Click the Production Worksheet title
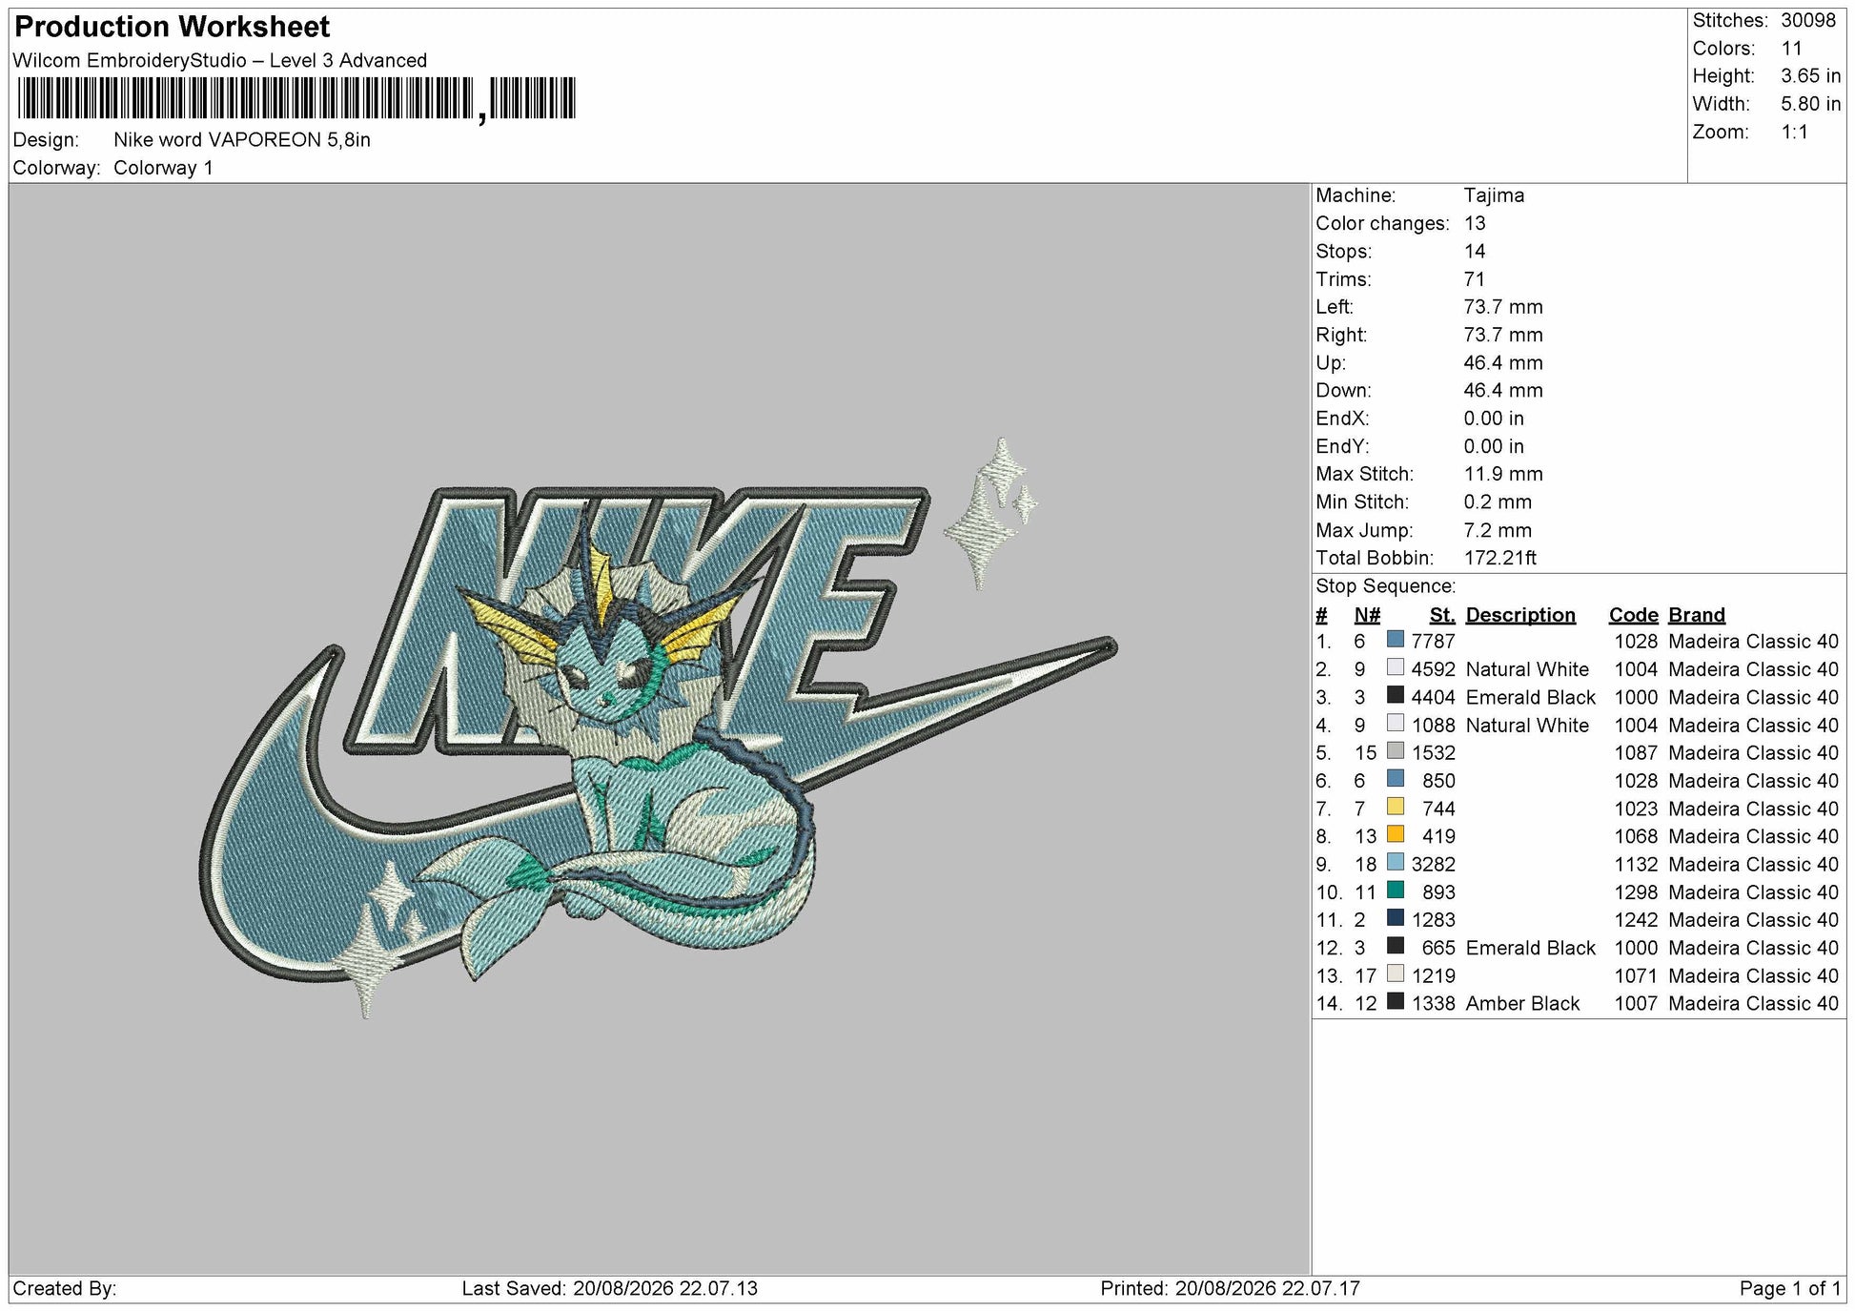Image resolution: width=1855 pixels, height=1311 pixels. coord(173,27)
